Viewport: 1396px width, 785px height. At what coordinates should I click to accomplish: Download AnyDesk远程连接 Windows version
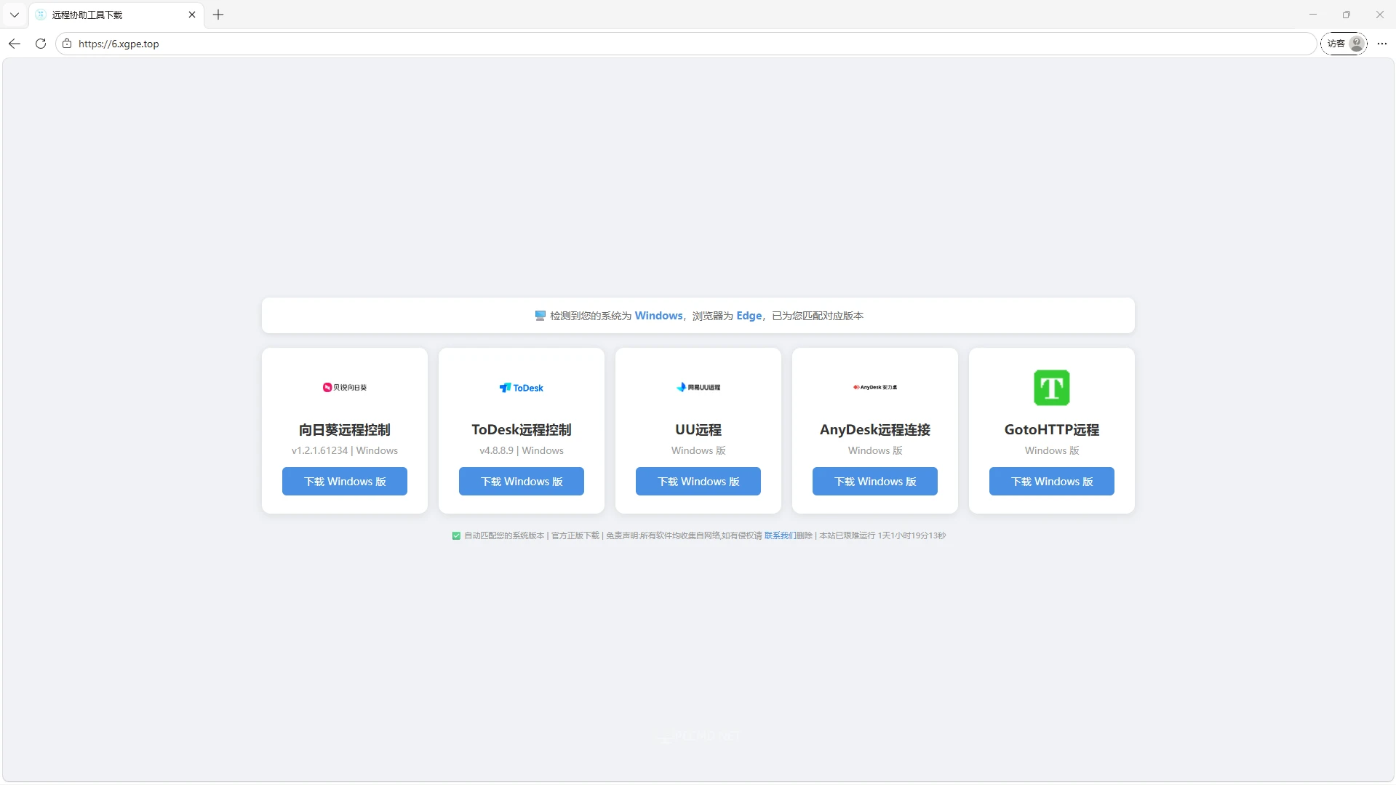[875, 482]
